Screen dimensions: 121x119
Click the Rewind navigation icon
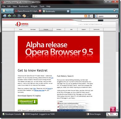5,16
